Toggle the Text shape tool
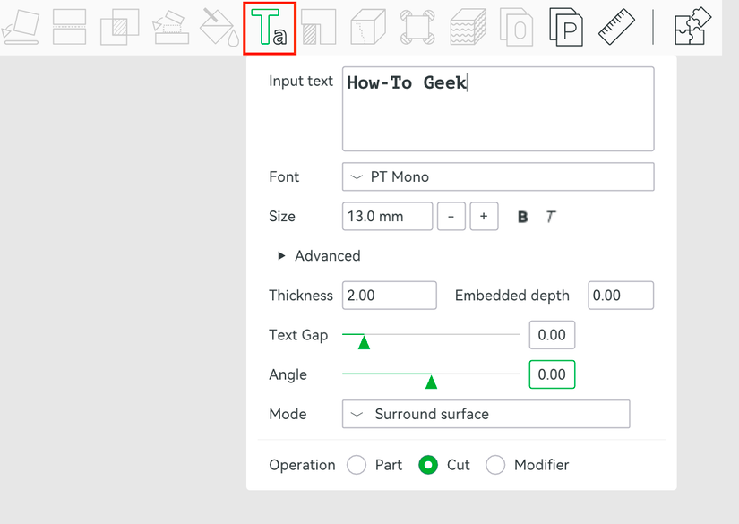Viewport: 739px width, 524px height. pos(269,28)
